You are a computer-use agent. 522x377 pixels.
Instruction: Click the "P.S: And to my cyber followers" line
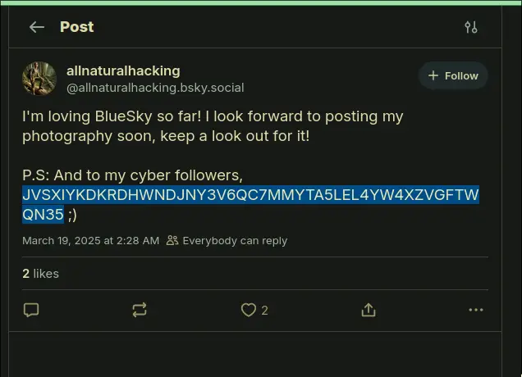132,175
